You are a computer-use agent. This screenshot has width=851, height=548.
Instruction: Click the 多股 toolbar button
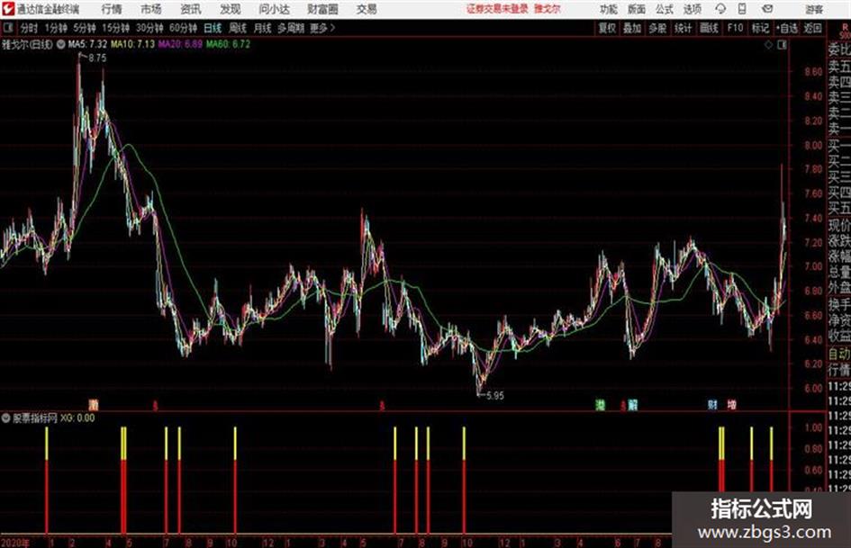(657, 28)
